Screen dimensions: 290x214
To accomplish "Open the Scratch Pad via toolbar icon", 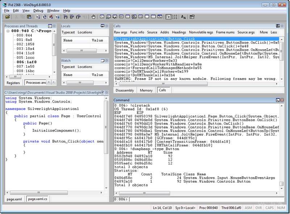I will (x=147, y=17).
